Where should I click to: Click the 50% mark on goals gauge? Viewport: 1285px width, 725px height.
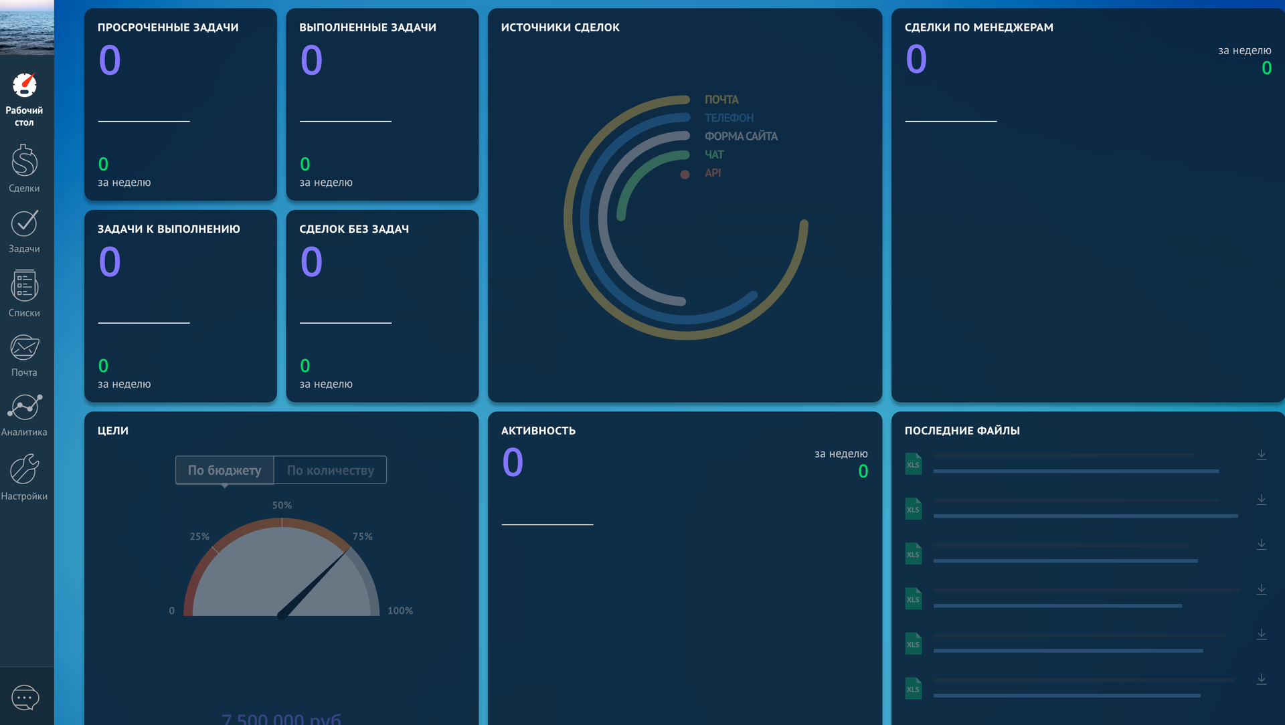click(282, 506)
